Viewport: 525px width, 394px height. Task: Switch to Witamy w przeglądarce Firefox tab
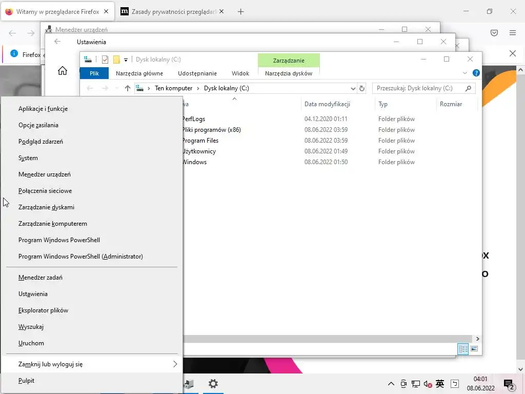[x=57, y=12]
